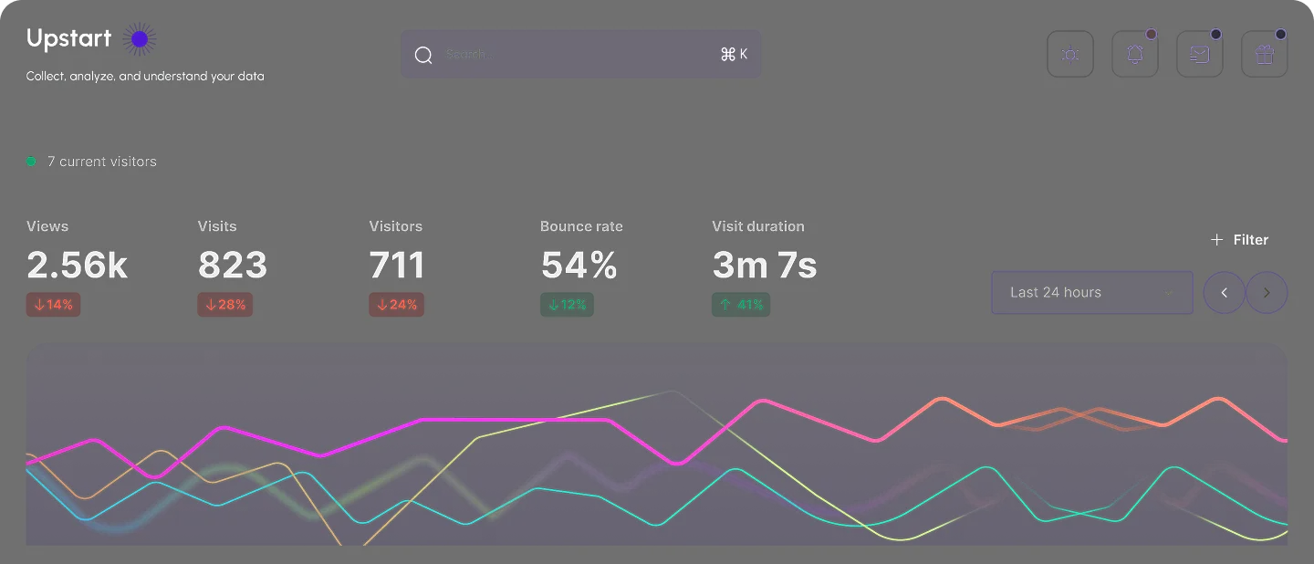Click the plus icon beside Filter
The image size is (1314, 564).
(x=1215, y=239)
